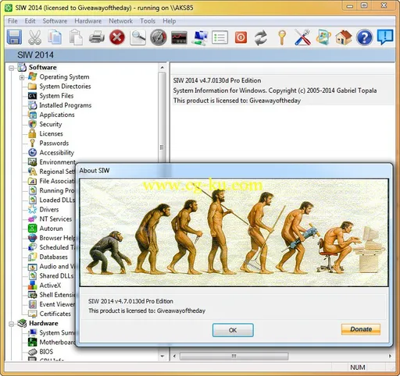Click the Paste clipboard toolbar icon
Viewport: 400px width, 376px height.
76,37
